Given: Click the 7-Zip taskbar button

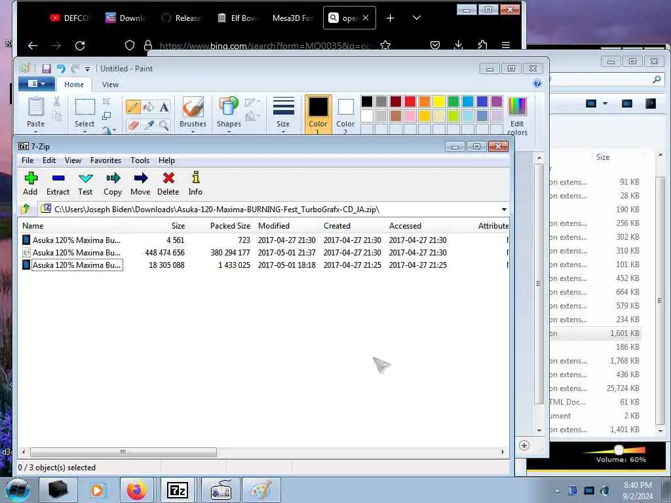Looking at the screenshot, I should 178,490.
